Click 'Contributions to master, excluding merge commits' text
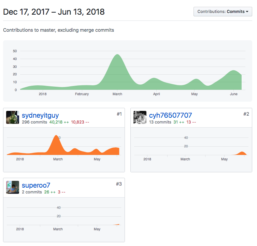This screenshot has width=257, height=246. (x=58, y=30)
